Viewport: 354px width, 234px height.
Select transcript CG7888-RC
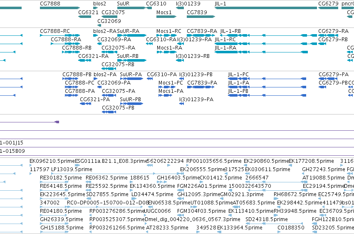tap(60, 35)
